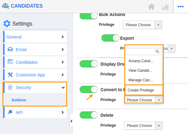The height and width of the screenshot is (134, 188).
Task: Click the home icon in header
Action: tap(151, 6)
